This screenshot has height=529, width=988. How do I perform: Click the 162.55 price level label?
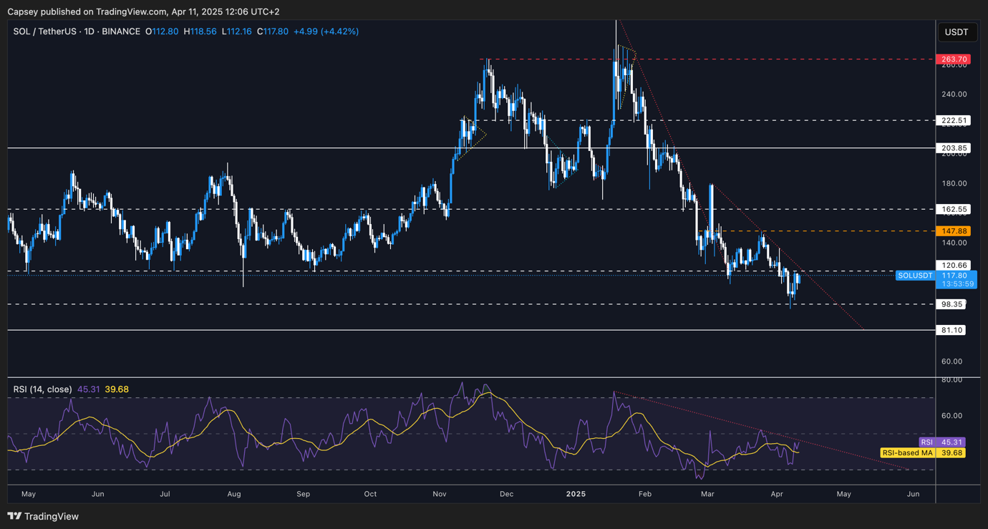(954, 210)
